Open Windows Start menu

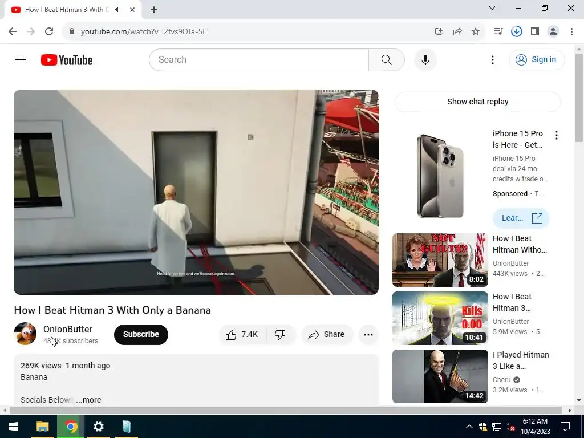pyautogui.click(x=14, y=427)
